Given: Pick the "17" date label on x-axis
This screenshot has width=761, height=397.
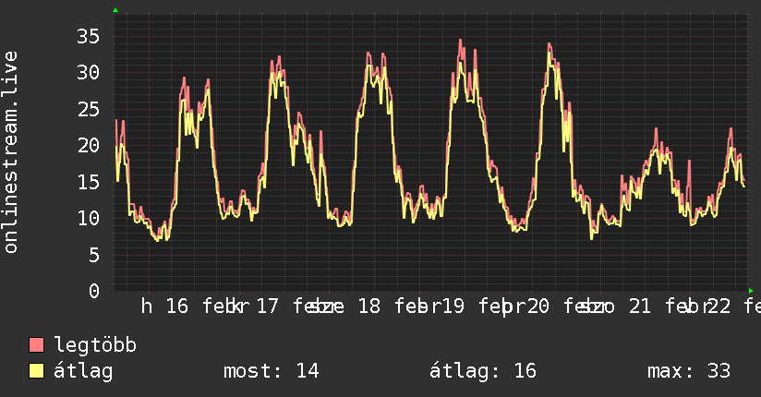Looking at the screenshot, I should tap(268, 306).
